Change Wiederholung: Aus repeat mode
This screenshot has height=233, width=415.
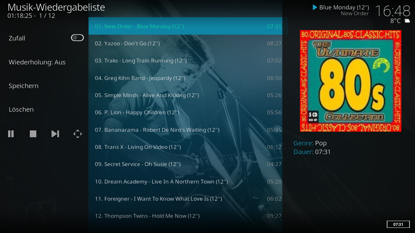(x=44, y=62)
